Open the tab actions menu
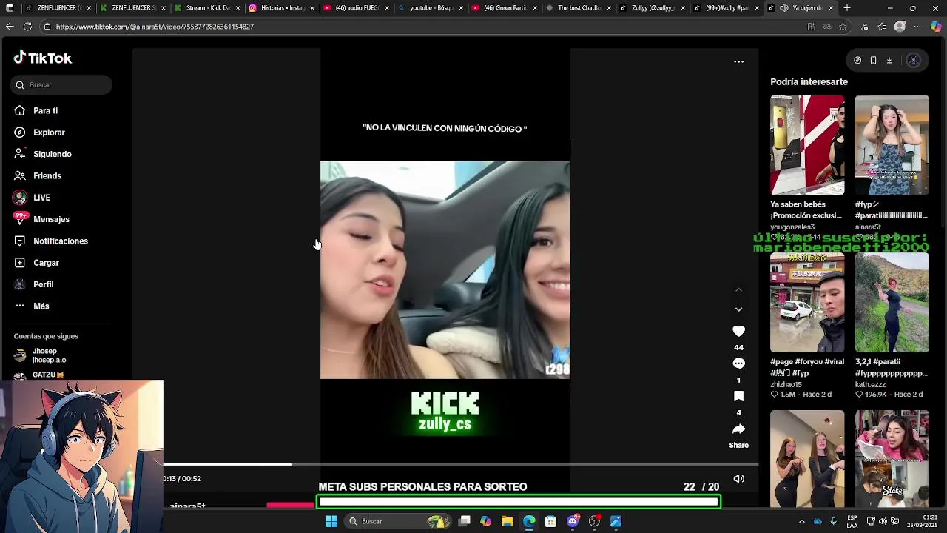 point(10,8)
